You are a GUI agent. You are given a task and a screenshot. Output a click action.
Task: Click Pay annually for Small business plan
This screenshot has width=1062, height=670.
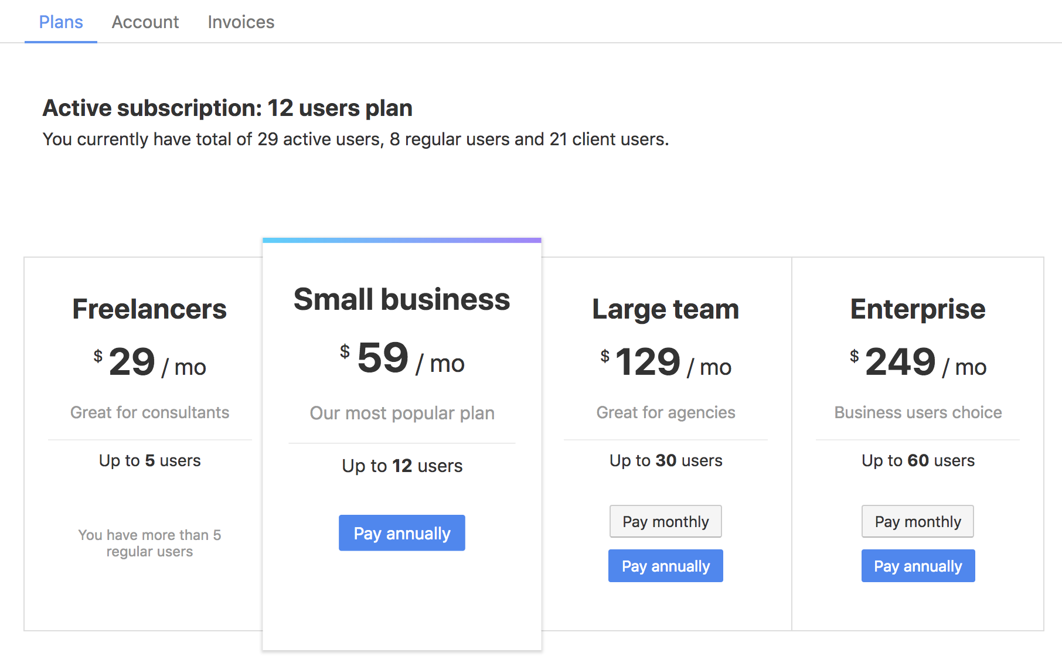401,533
